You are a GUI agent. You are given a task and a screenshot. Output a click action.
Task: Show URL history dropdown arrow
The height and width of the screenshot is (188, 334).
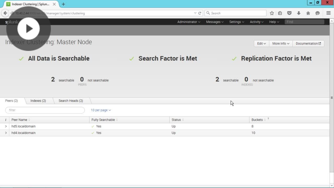tap(195, 13)
